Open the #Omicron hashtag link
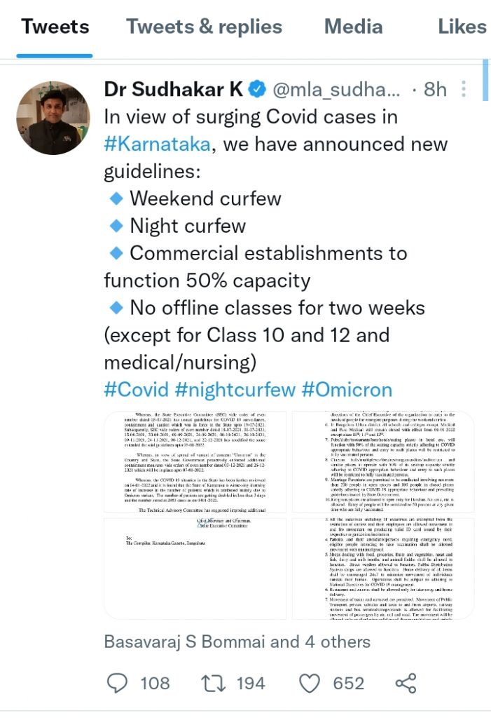This screenshot has height=718, width=491. coord(347,390)
